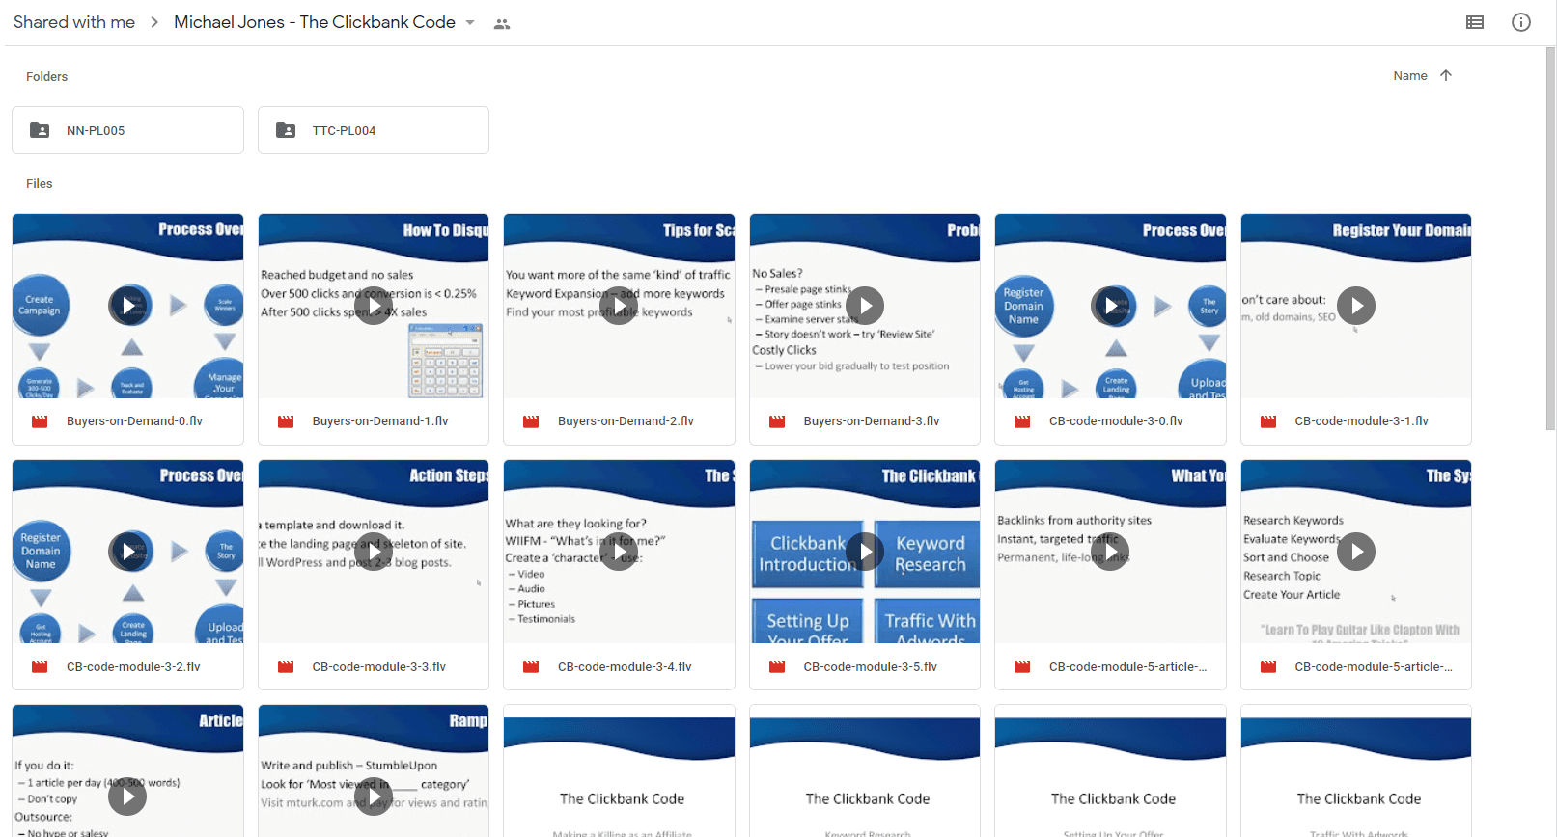Viewport: 1557px width, 837px height.
Task: Click video file icon of CB-code-module-3-1.flv
Action: coord(1268,421)
